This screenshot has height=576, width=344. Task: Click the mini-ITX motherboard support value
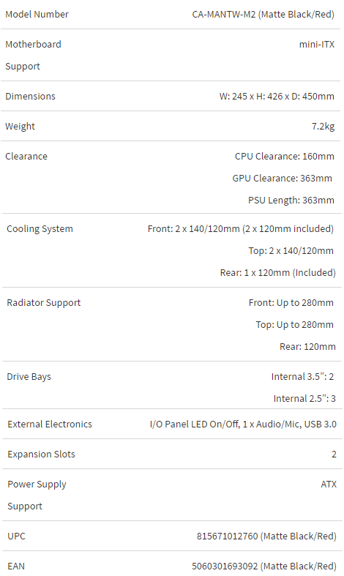[x=317, y=45]
